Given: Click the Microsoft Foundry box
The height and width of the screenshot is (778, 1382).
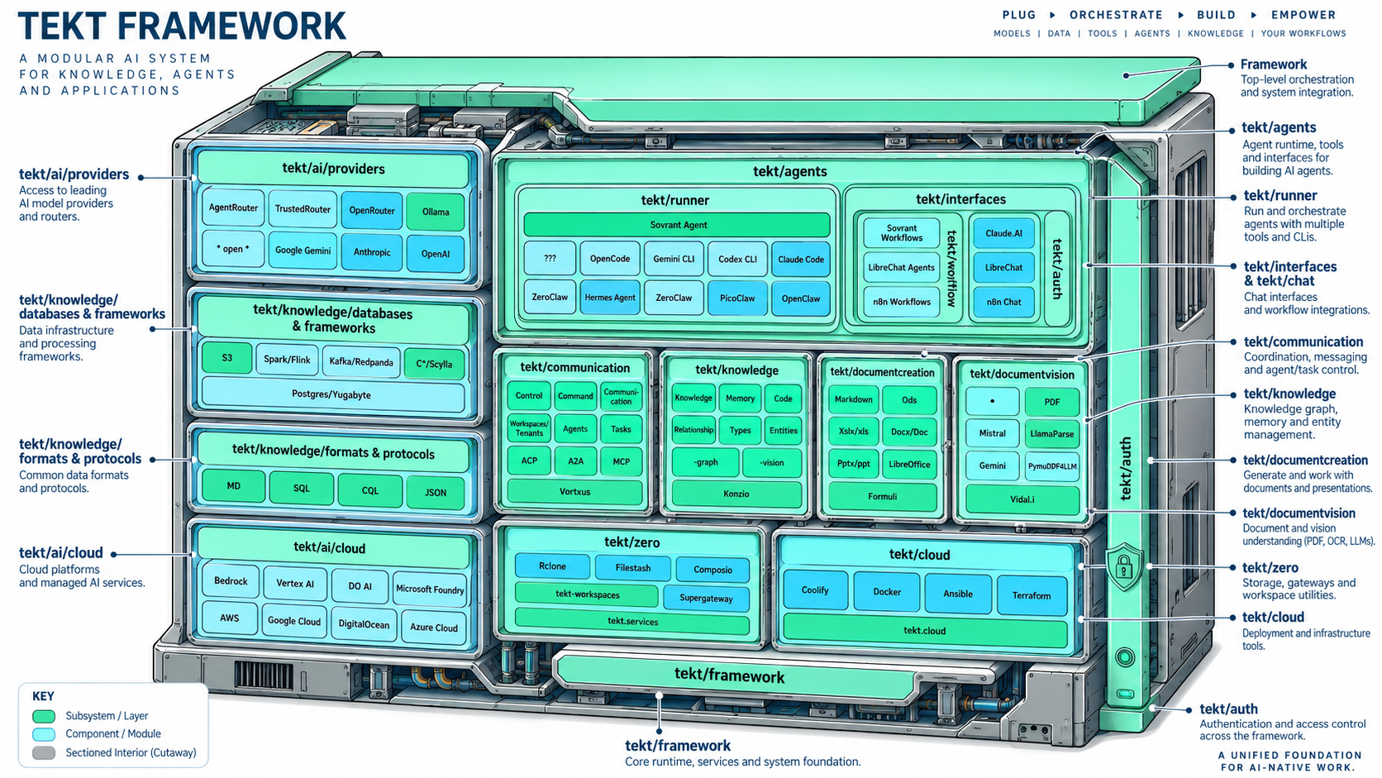Looking at the screenshot, I should click(430, 589).
